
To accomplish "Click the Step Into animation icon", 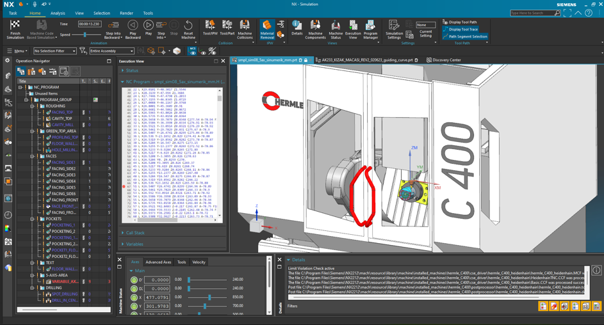I will 161,25.
